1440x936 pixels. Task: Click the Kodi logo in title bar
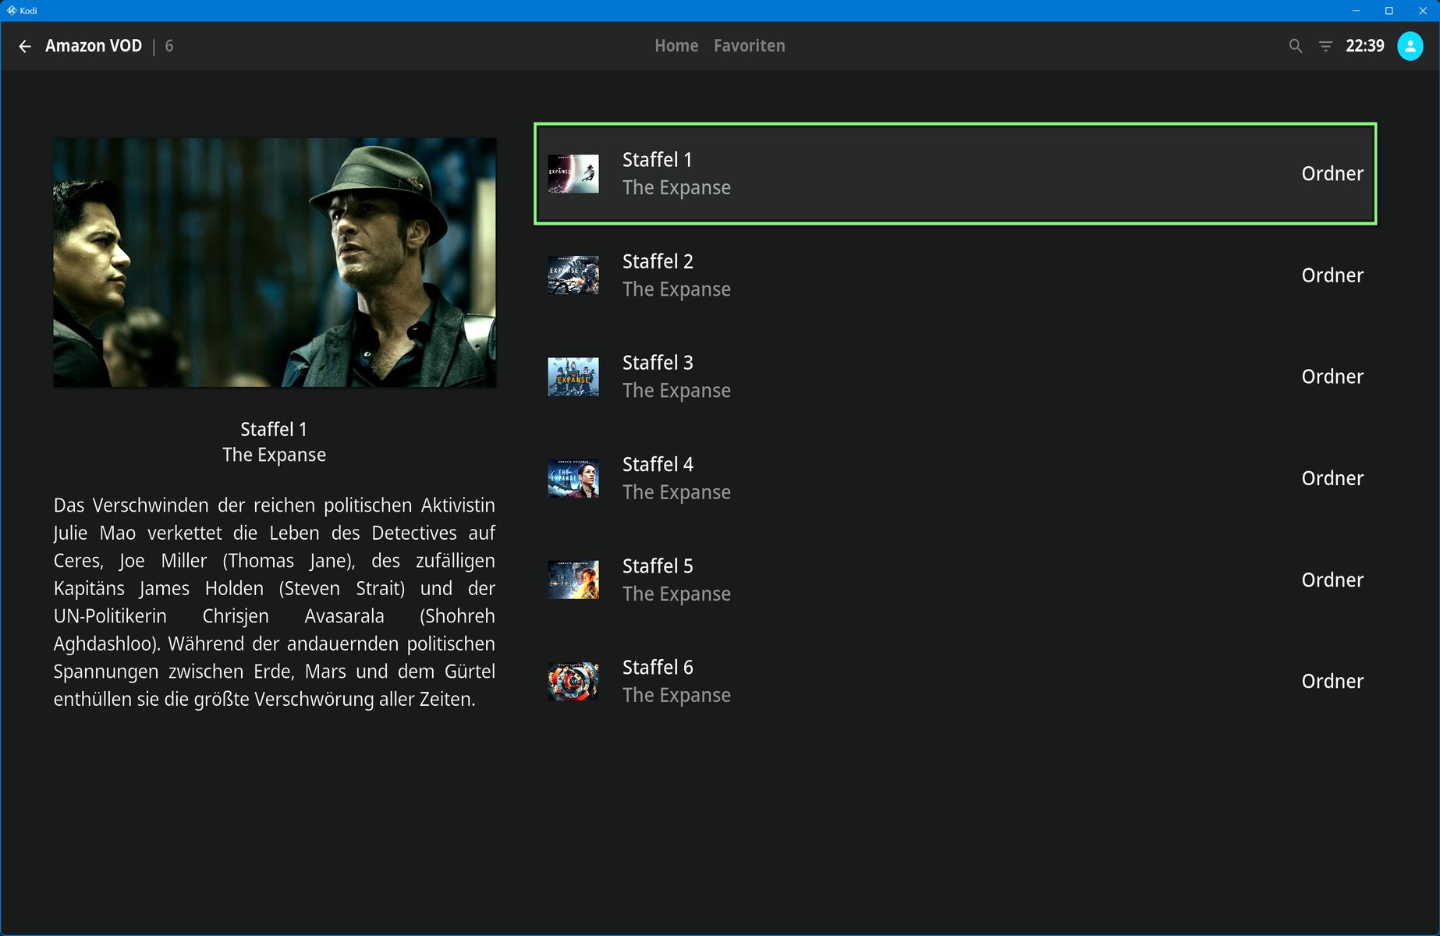(x=12, y=10)
